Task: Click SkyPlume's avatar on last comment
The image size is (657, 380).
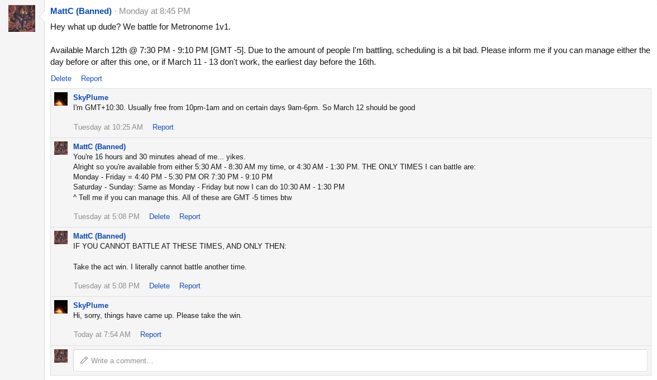Action: point(61,307)
